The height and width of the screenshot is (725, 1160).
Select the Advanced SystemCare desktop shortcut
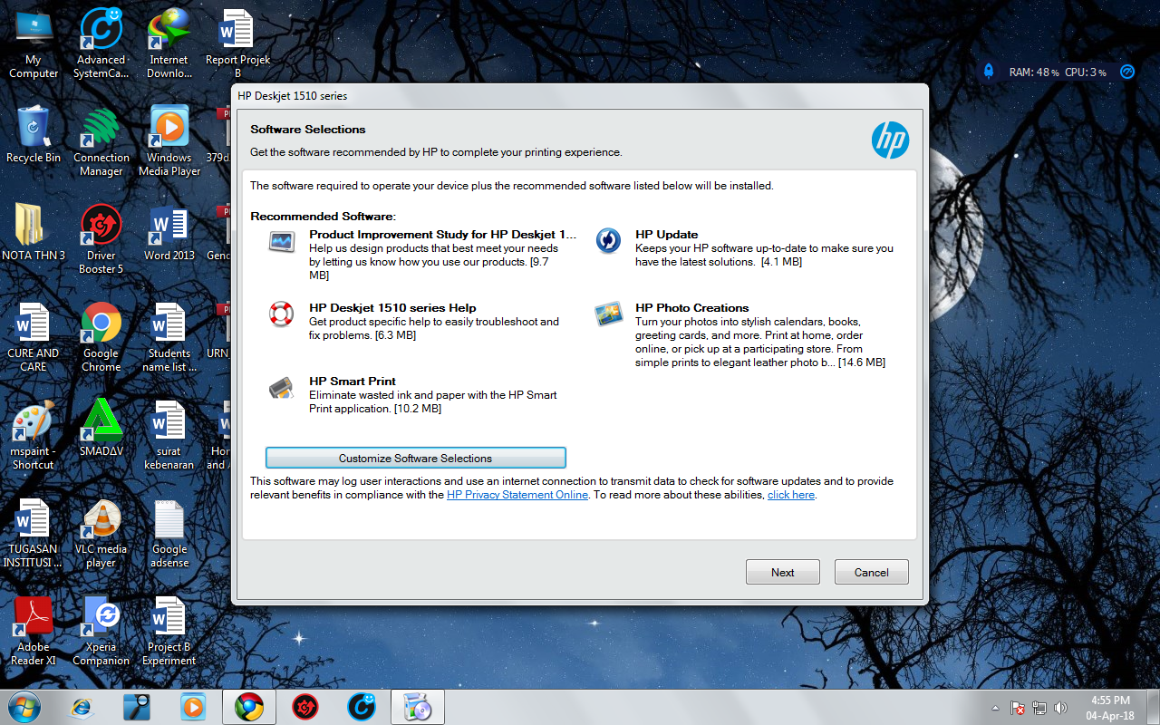(x=101, y=43)
